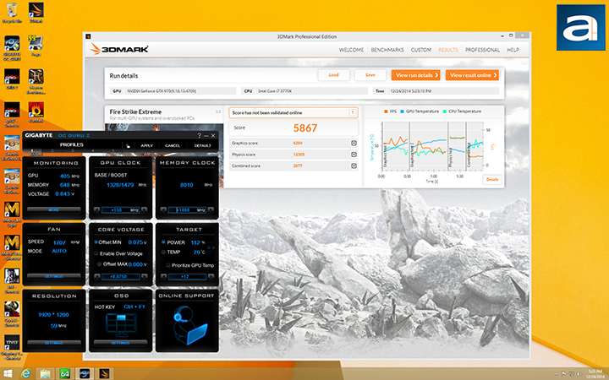Open the Custom tab in 3DMark
This screenshot has width=609, height=380.
coord(421,50)
